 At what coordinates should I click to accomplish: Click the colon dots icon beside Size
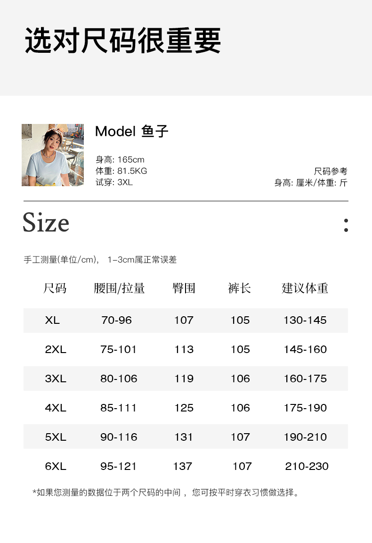coord(346,225)
